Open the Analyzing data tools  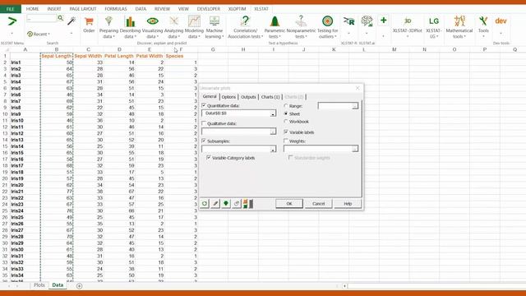pyautogui.click(x=173, y=27)
